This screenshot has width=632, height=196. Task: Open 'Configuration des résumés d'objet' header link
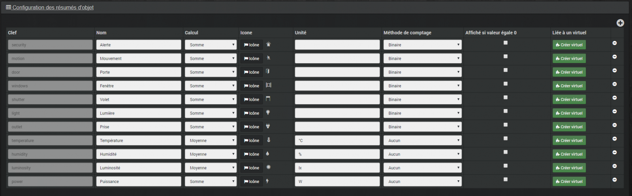click(50, 7)
